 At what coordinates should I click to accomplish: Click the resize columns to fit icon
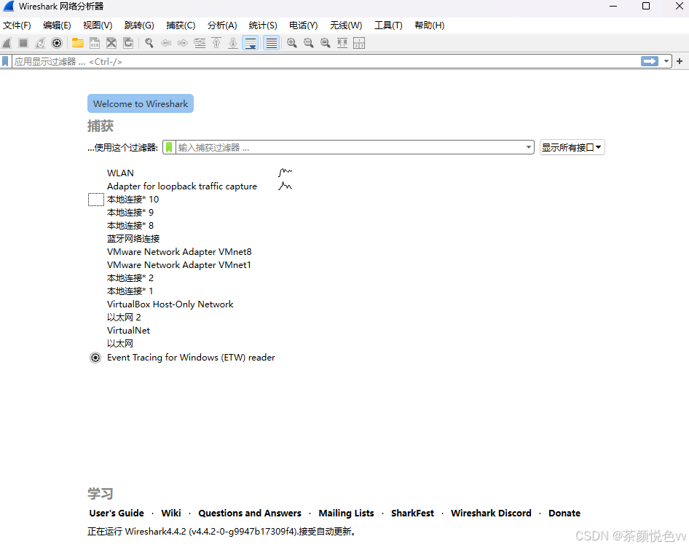(x=342, y=43)
